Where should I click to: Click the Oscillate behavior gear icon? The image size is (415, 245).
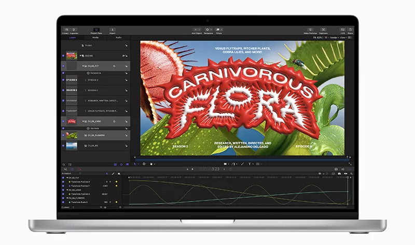pyautogui.click(x=88, y=128)
